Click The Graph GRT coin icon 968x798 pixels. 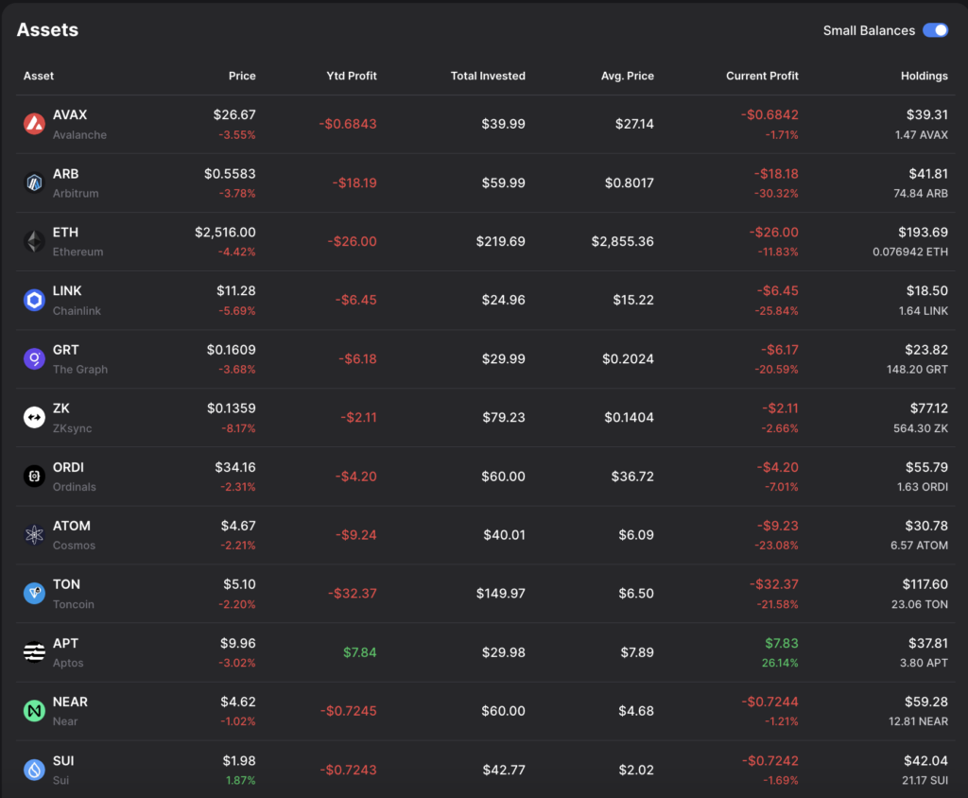(x=35, y=358)
